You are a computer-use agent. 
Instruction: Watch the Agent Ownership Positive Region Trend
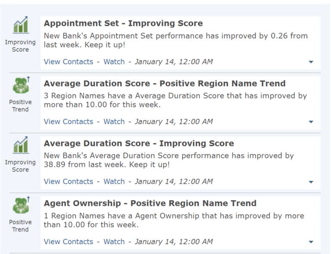pyautogui.click(x=114, y=242)
